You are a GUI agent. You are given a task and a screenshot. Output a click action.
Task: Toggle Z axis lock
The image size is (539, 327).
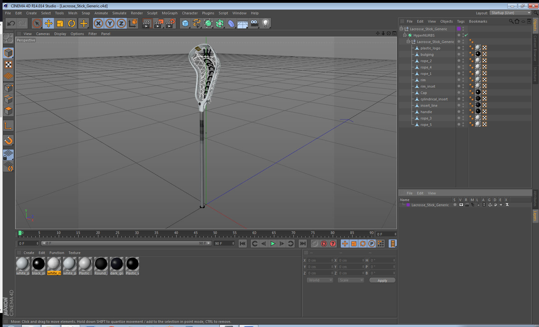coord(121,23)
